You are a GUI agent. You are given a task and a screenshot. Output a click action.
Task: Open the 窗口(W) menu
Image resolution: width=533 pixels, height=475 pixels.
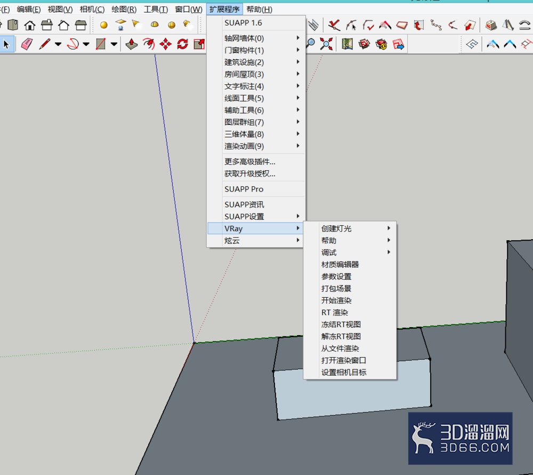point(188,9)
